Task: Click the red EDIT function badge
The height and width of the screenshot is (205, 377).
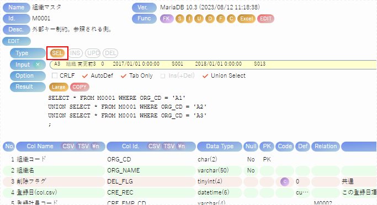Action: tap(266, 19)
